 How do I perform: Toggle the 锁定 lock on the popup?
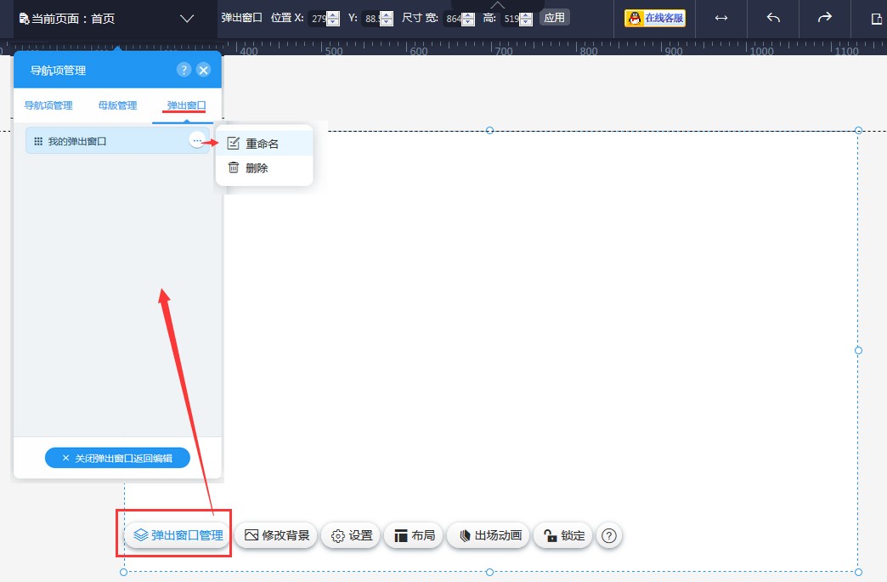tap(563, 535)
